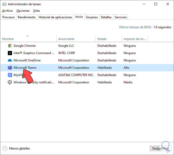
Task: Close the Administrador de tareas window
Action: (x=168, y=4)
